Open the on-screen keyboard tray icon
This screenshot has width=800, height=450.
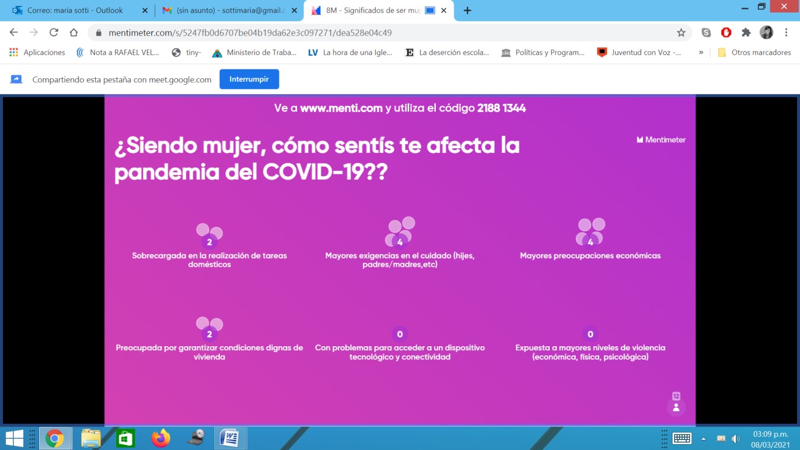682,438
